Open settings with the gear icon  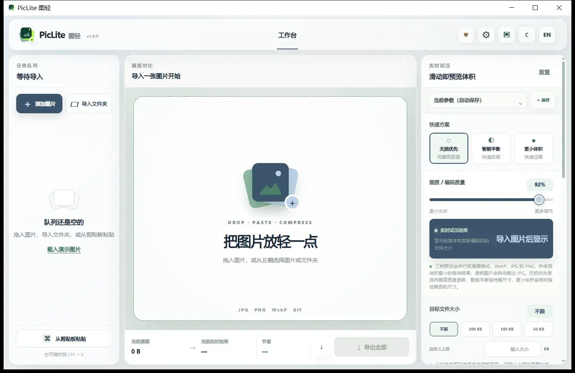(486, 35)
